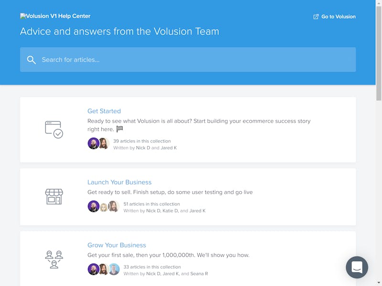Click the magnifying glass search icon
This screenshot has width=382, height=286.
point(32,60)
